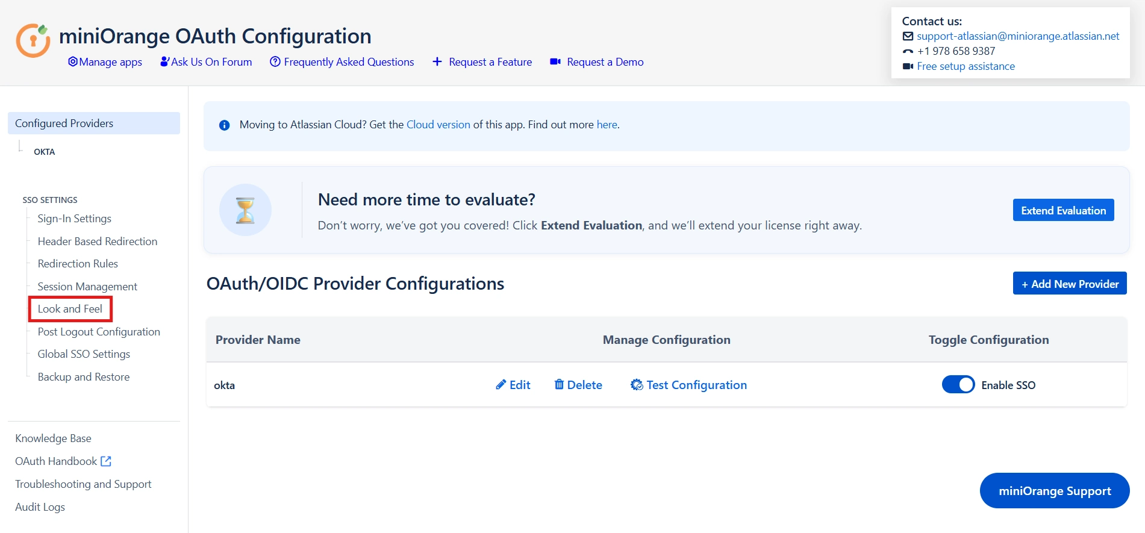Click the hourglass evaluation icon
This screenshot has width=1145, height=533.
245,210
